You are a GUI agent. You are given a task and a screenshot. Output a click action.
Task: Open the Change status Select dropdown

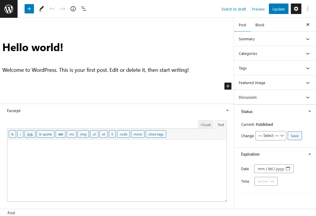[271, 136]
